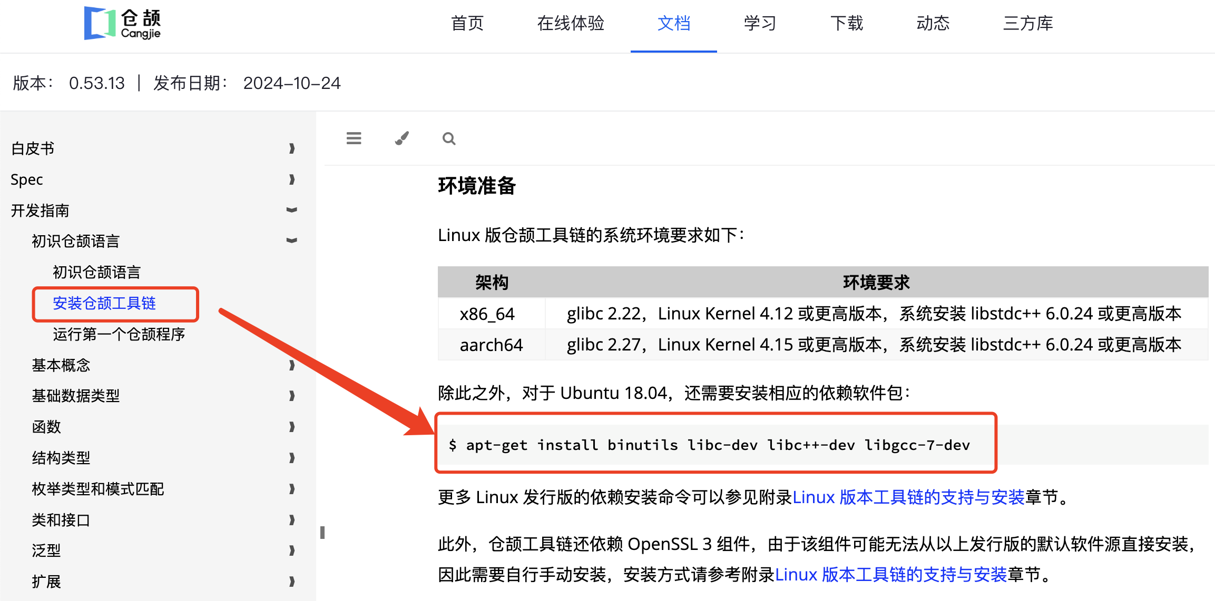Select 类和接口 sidebar entry
This screenshot has height=601, width=1215.
pyautogui.click(x=61, y=519)
